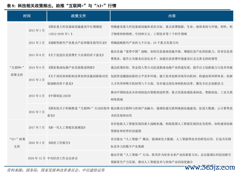Select the 2013年3月 date cell
Viewport: 238px width, 174px height.
(37, 43)
